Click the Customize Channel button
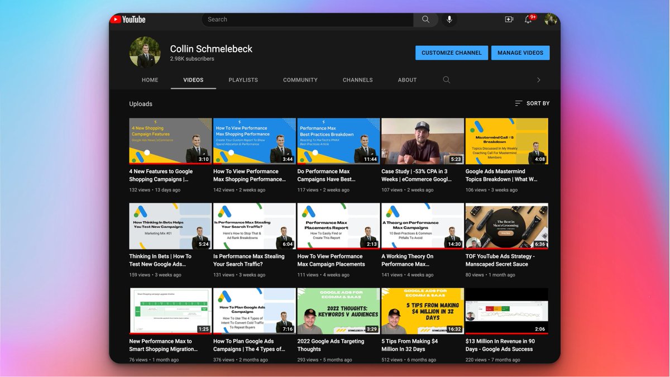The height and width of the screenshot is (377, 670). tap(452, 53)
